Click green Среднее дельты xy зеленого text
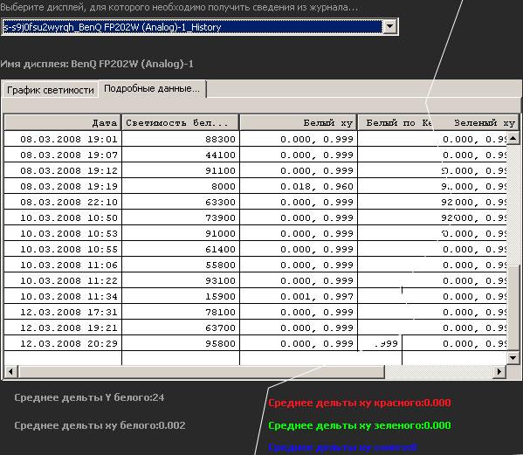This screenshot has height=455, width=523. [x=359, y=425]
